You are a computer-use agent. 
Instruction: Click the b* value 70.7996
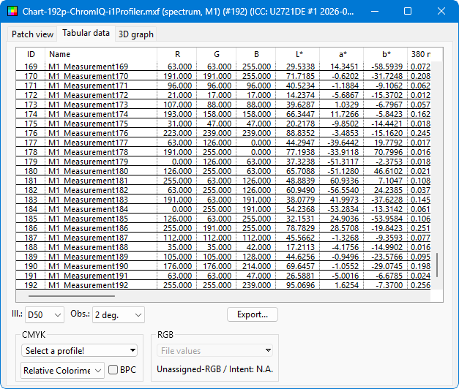click(x=388, y=152)
